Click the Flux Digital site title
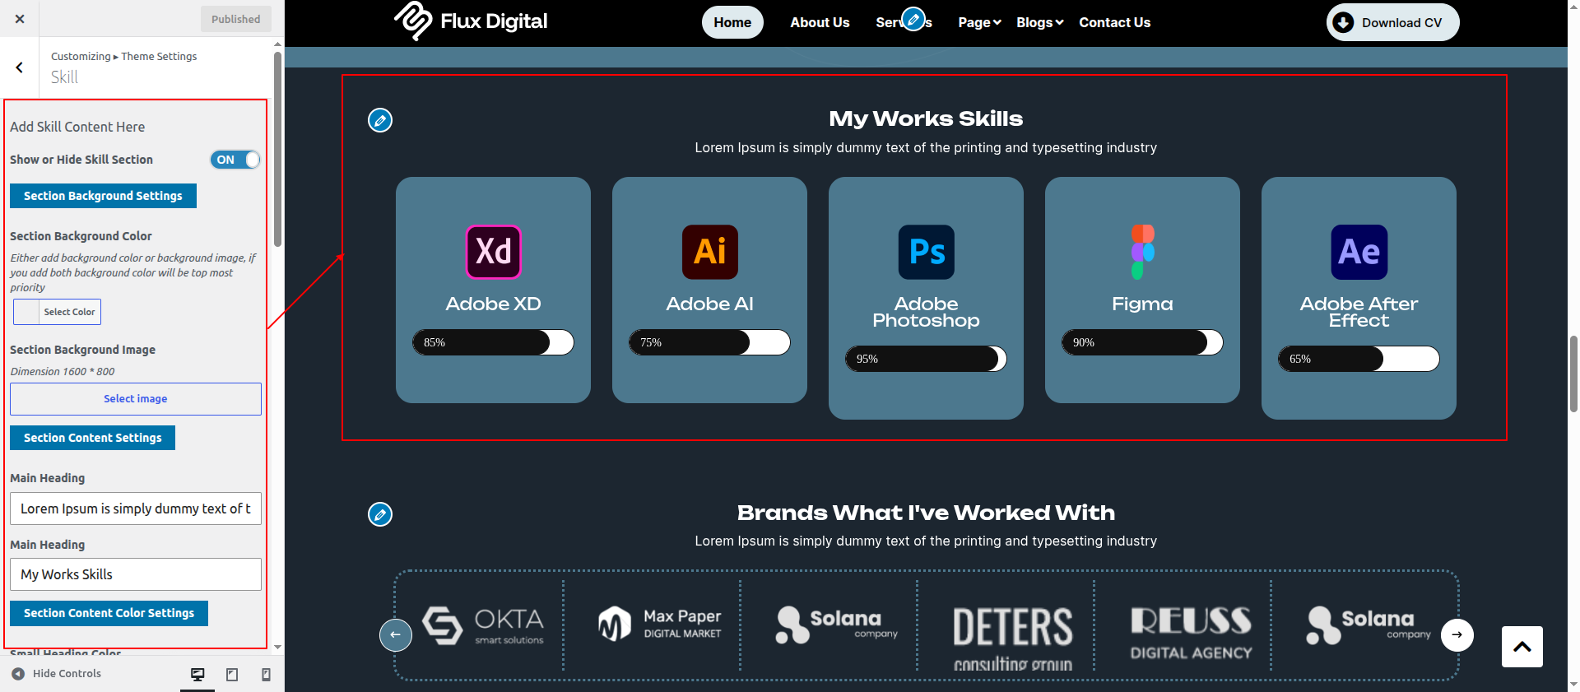 click(494, 21)
